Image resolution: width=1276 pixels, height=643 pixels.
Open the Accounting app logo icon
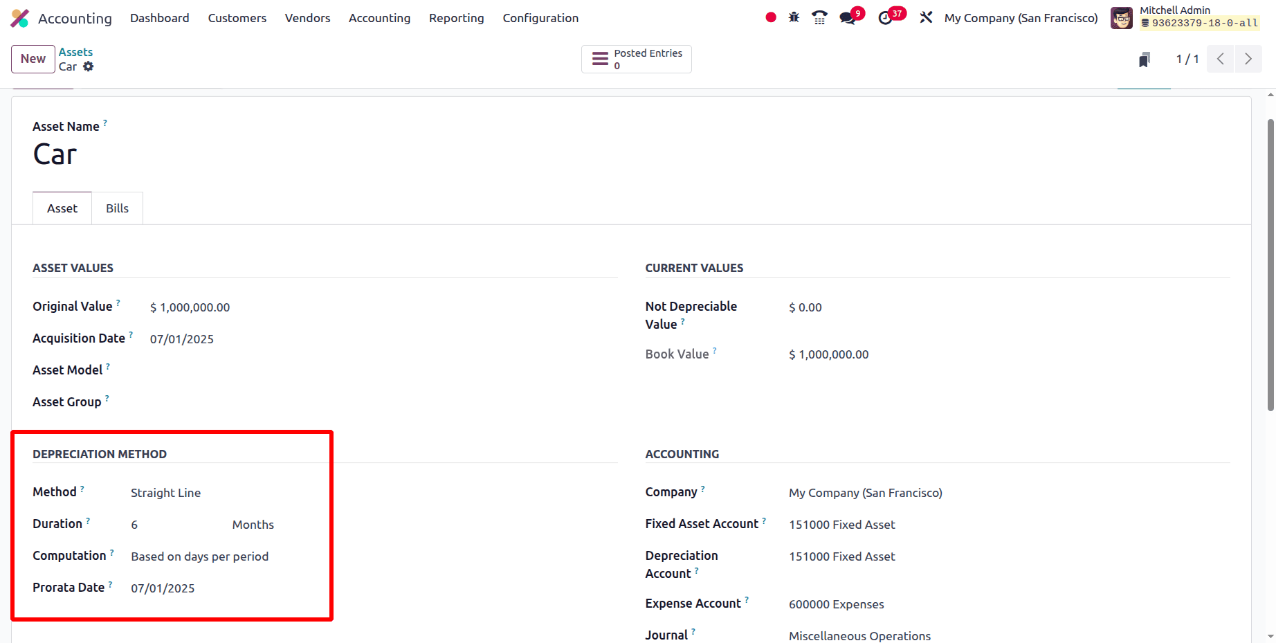coord(19,17)
